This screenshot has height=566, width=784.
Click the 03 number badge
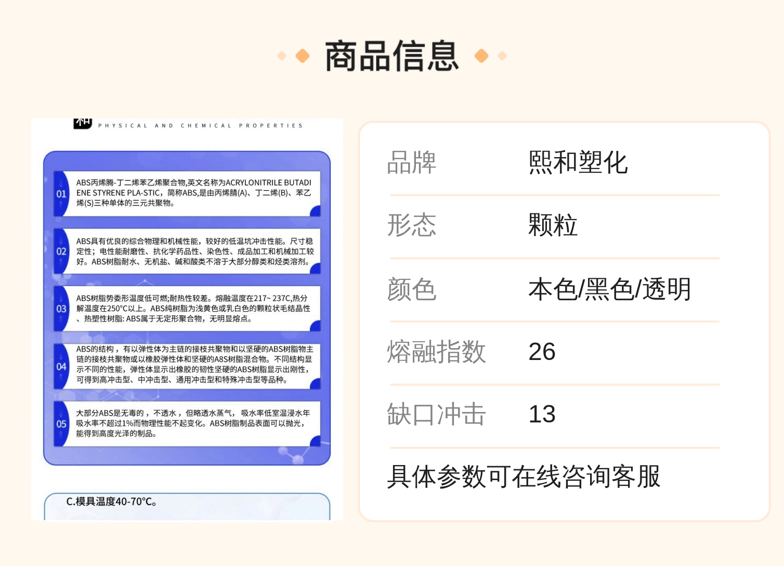coord(61,308)
